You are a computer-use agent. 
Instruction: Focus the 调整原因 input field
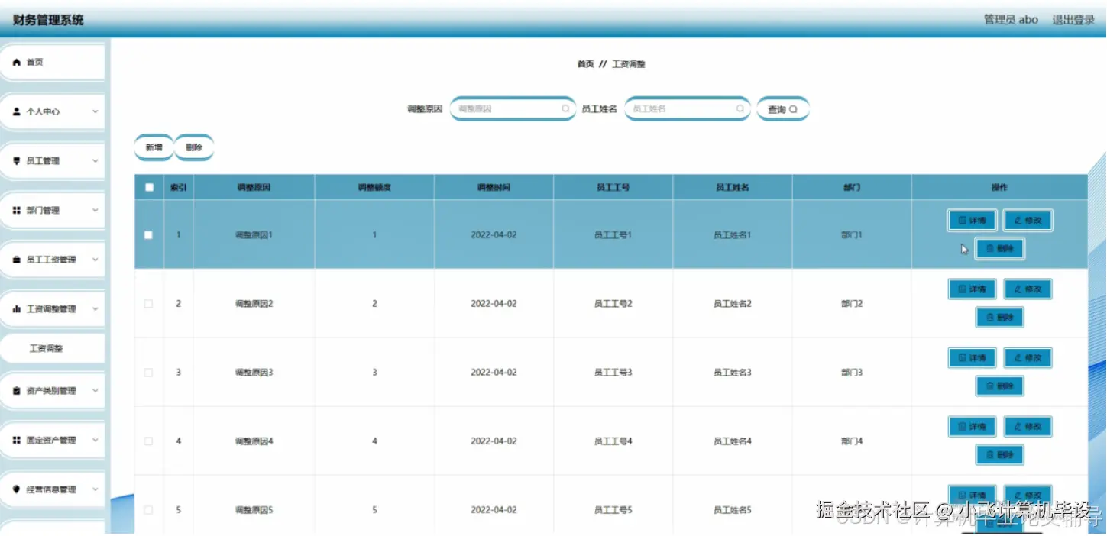pyautogui.click(x=512, y=108)
